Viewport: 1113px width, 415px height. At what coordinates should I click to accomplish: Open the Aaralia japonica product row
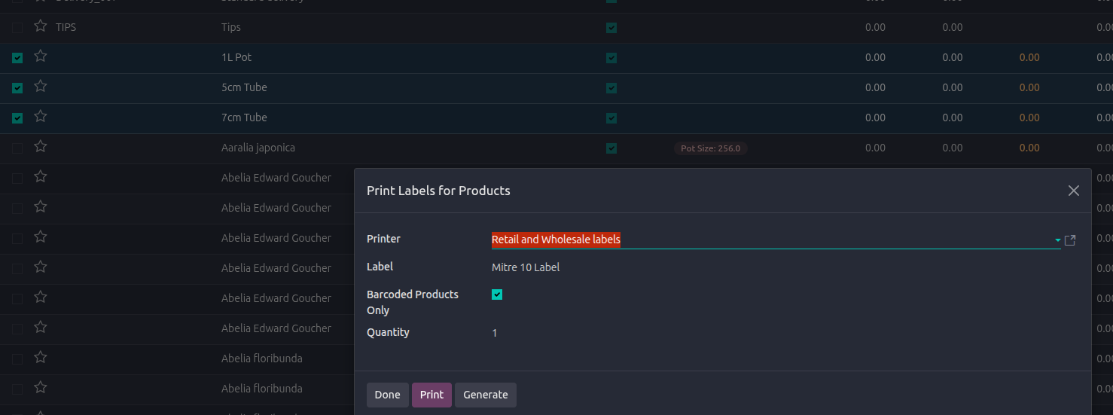click(x=556, y=148)
